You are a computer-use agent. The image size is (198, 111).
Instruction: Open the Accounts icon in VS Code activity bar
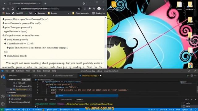pyautogui.click(x=3, y=97)
